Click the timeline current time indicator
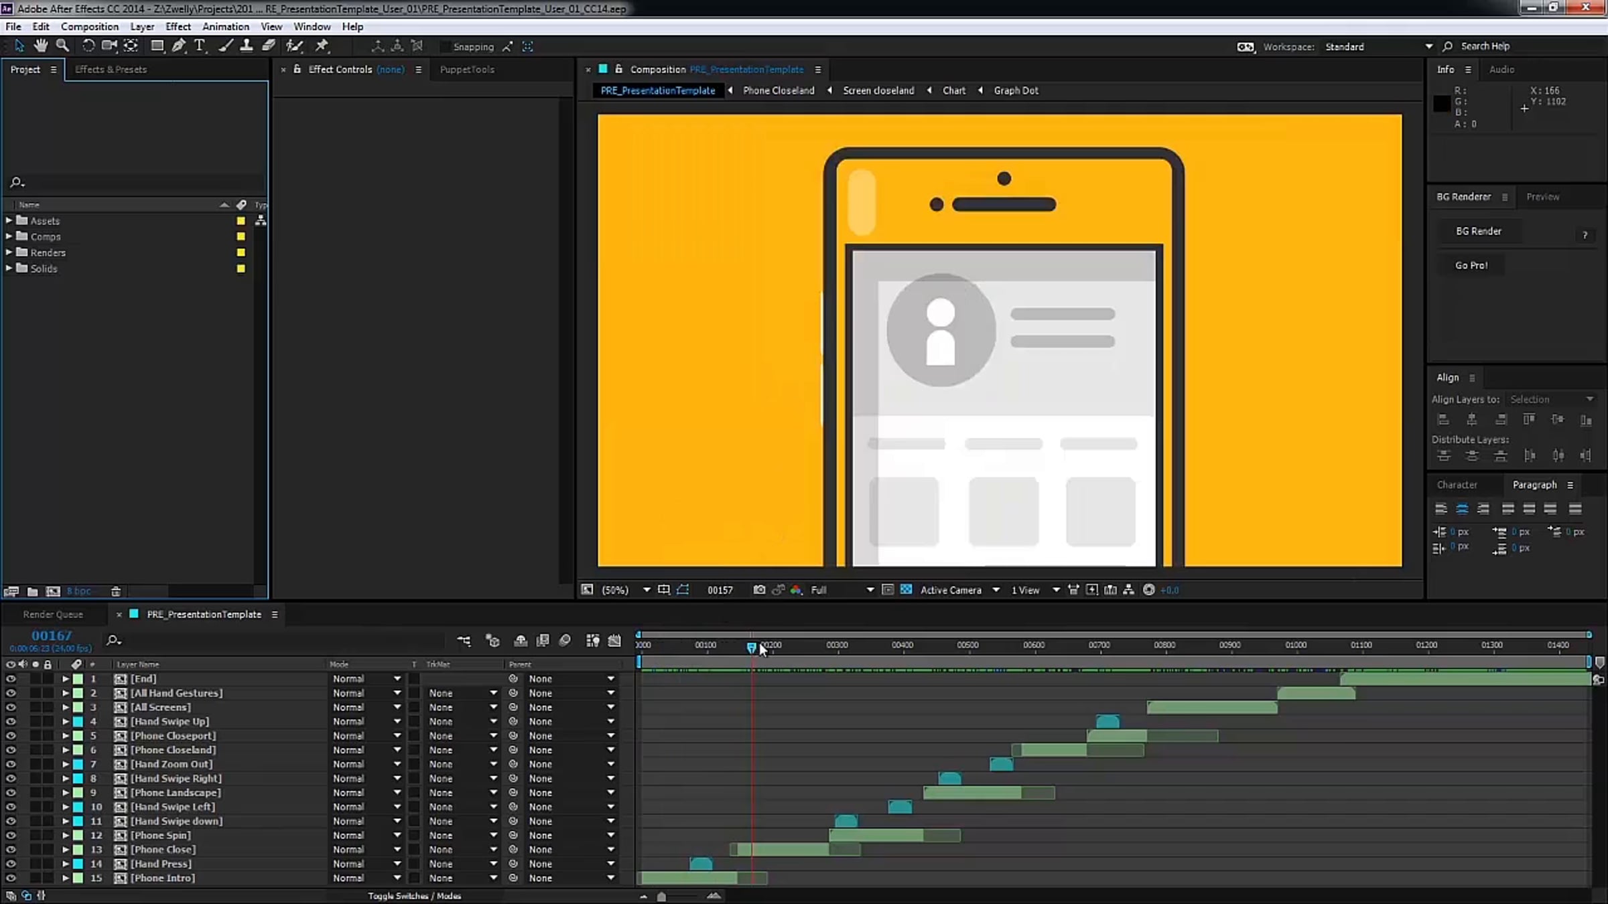Image resolution: width=1608 pixels, height=904 pixels. point(752,647)
